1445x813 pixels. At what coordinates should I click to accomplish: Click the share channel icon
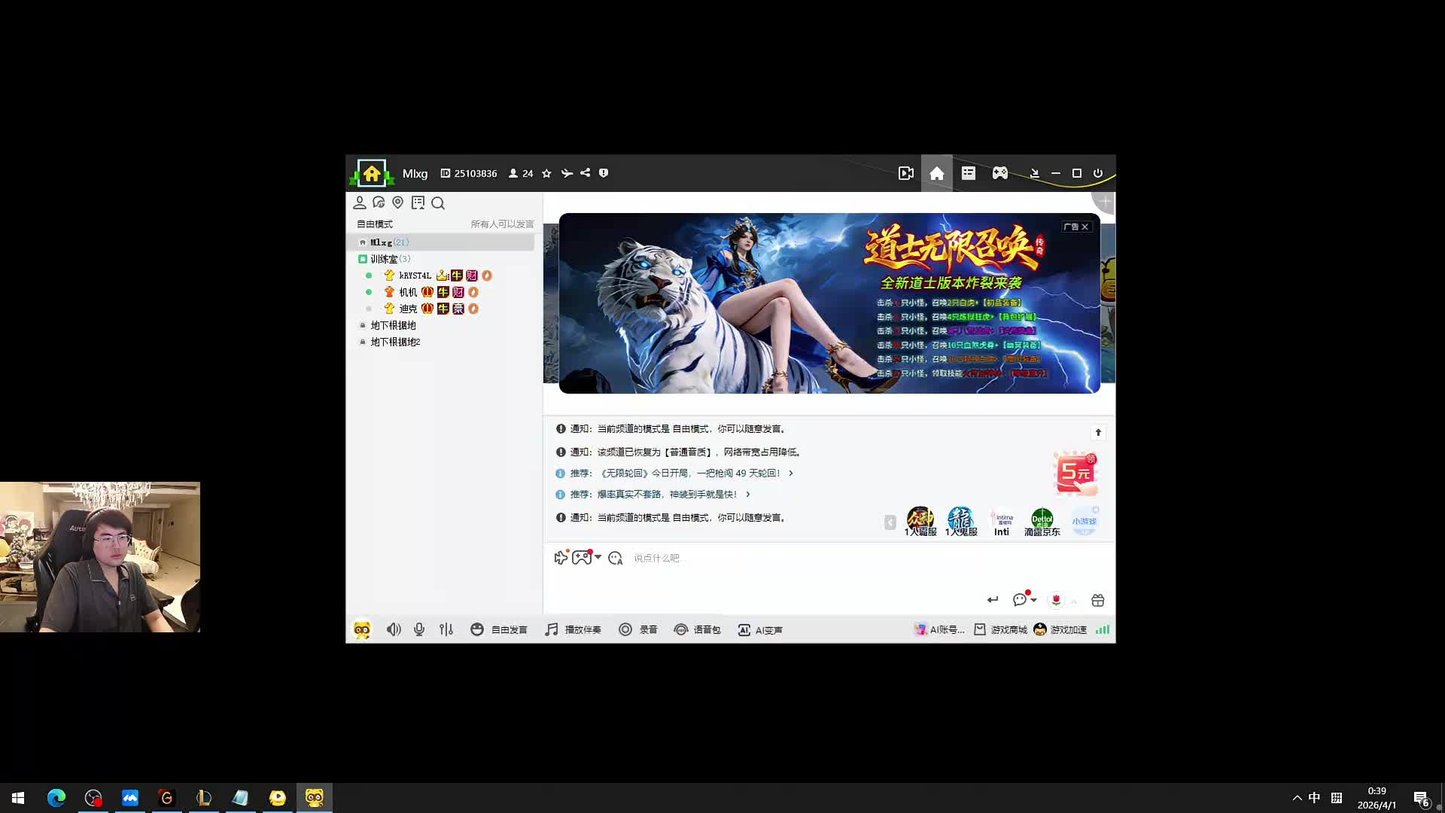(x=585, y=173)
